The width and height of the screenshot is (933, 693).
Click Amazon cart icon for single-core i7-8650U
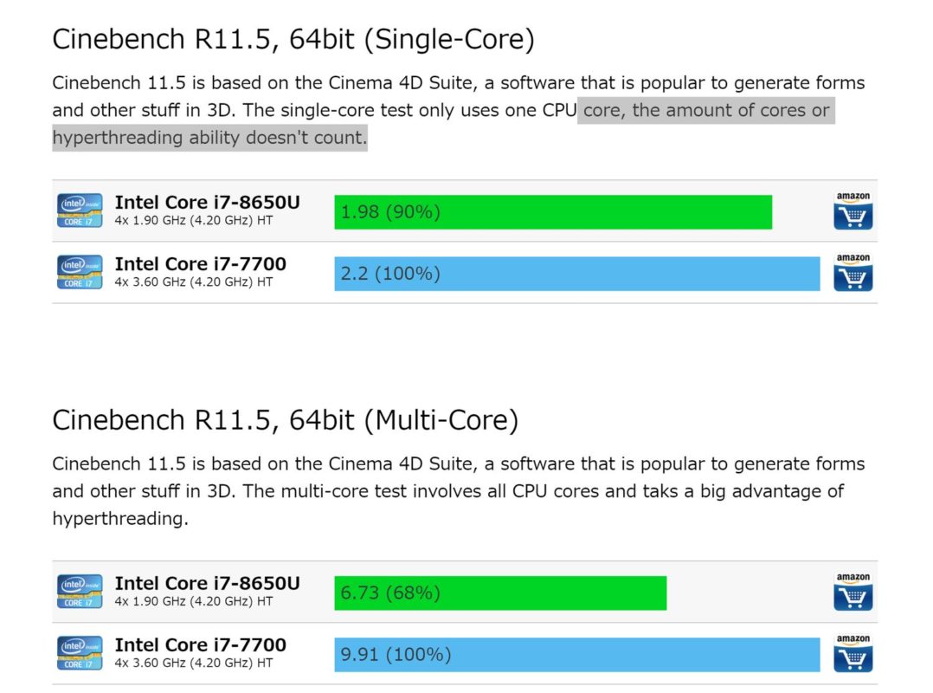coord(853,210)
